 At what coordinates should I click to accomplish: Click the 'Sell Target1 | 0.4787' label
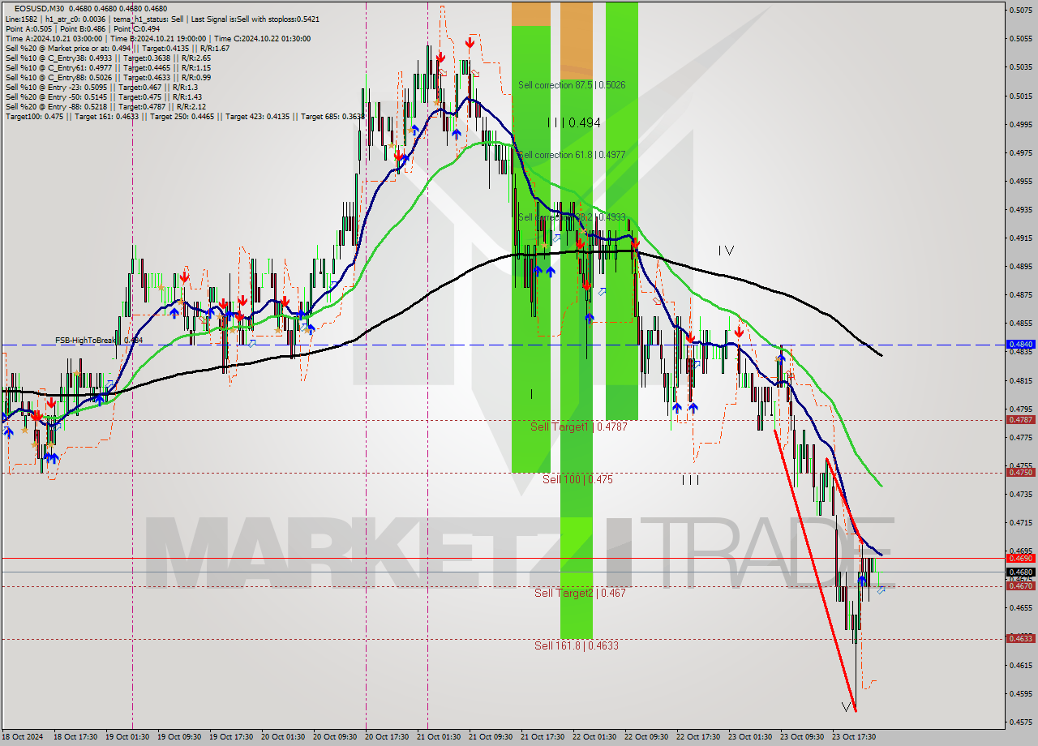[x=579, y=427]
